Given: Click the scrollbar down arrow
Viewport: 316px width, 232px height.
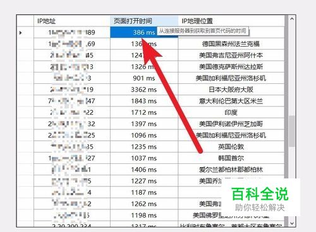Looking at the screenshot, I should pos(292,223).
